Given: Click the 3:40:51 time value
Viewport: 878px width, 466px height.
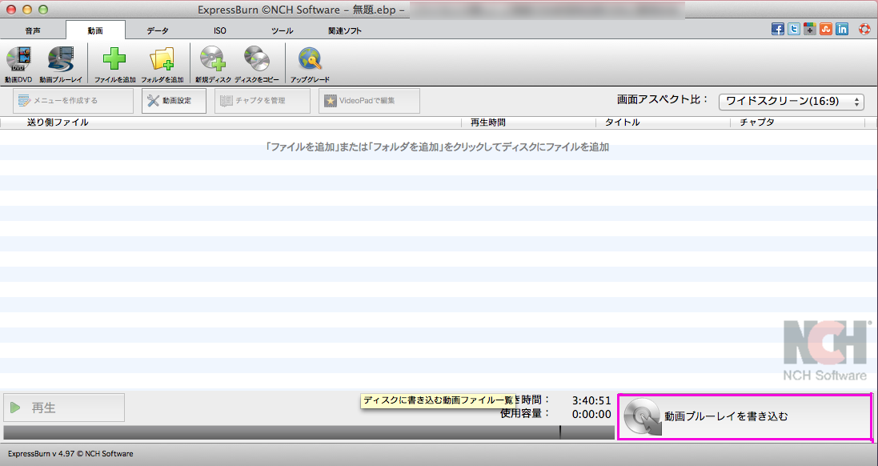Looking at the screenshot, I should coord(591,400).
